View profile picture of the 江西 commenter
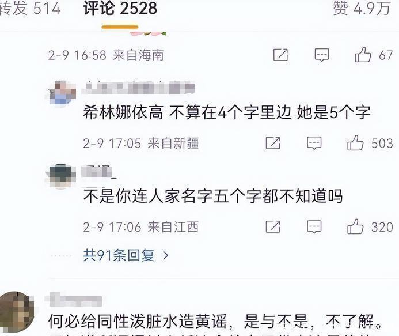399x336 pixels. (x=60, y=176)
